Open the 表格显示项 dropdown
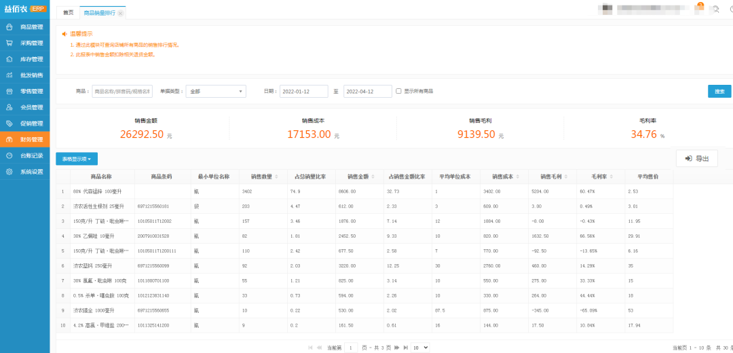733x353 pixels. click(x=77, y=159)
